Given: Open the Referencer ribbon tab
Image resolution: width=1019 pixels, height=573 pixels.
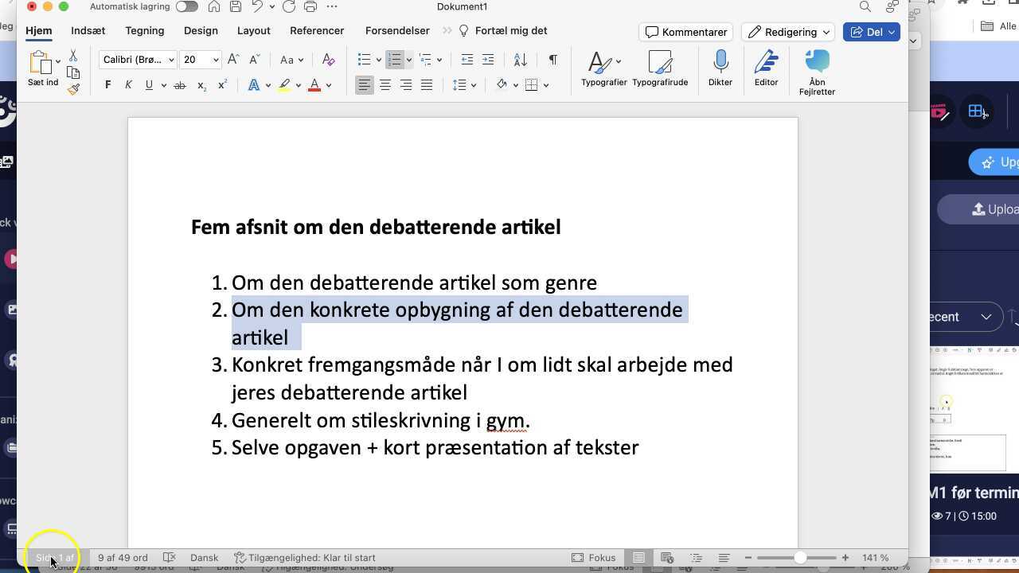Looking at the screenshot, I should (317, 30).
